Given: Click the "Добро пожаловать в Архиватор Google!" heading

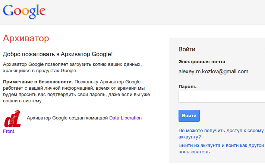Looking at the screenshot, I should 58,54.
